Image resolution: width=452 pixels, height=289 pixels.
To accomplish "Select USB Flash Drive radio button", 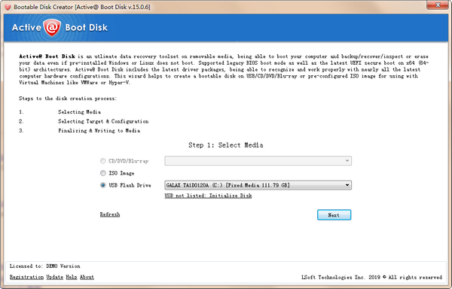I will click(103, 185).
